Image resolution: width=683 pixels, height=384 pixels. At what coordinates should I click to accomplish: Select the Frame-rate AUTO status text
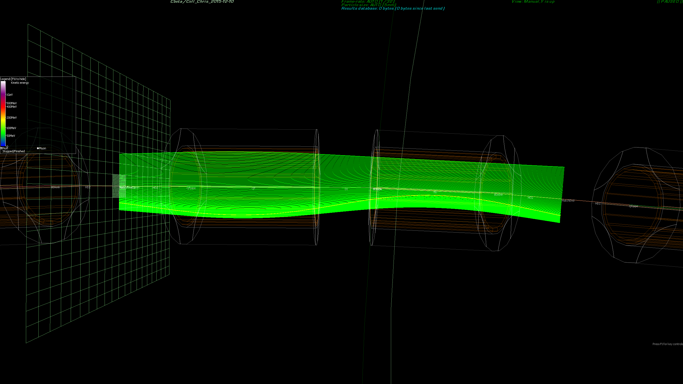click(368, 2)
